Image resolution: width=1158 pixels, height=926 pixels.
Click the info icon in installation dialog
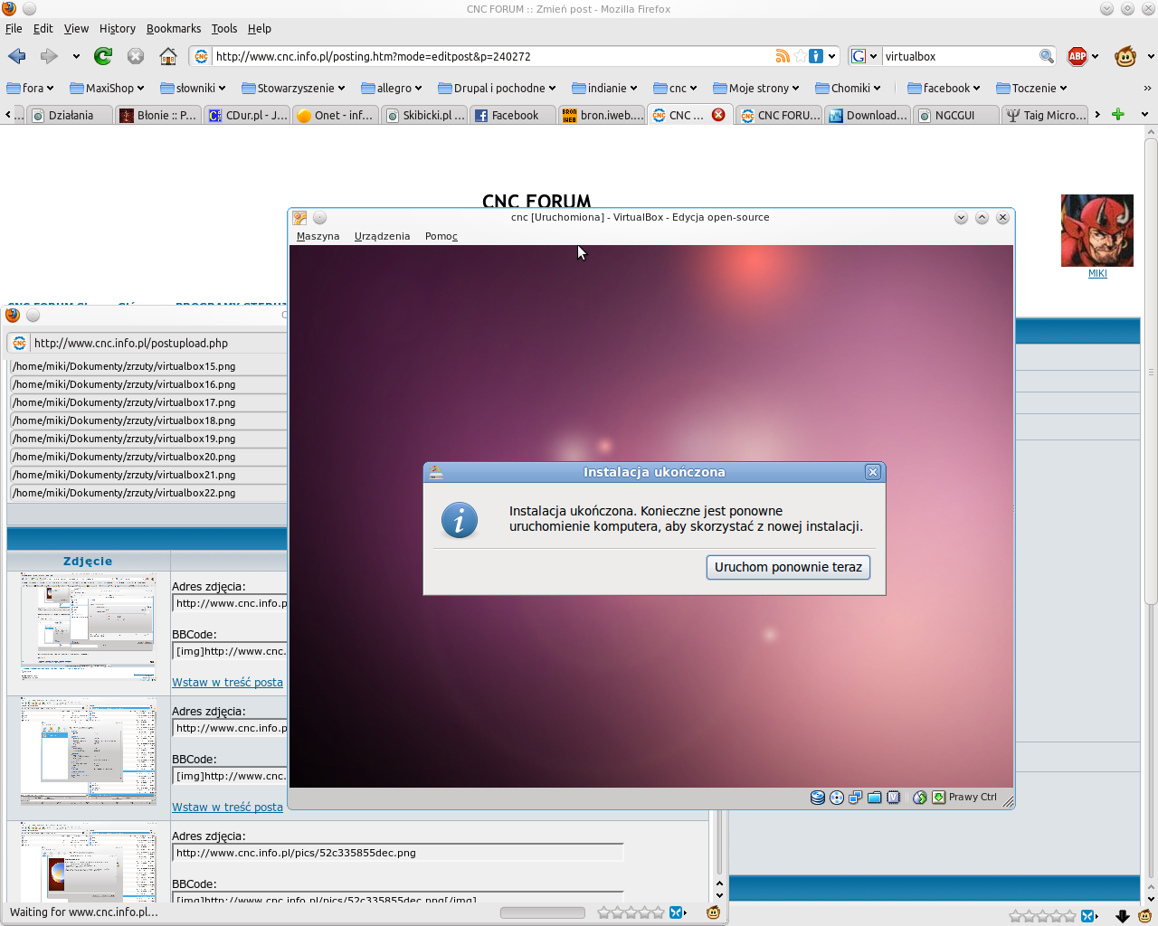pyautogui.click(x=460, y=520)
